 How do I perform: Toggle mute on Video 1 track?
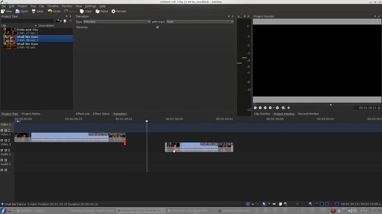click(x=5, y=130)
